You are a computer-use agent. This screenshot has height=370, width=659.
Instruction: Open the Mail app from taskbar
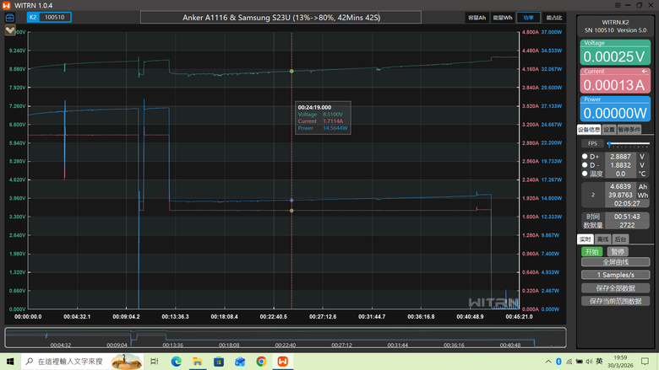tap(240, 362)
